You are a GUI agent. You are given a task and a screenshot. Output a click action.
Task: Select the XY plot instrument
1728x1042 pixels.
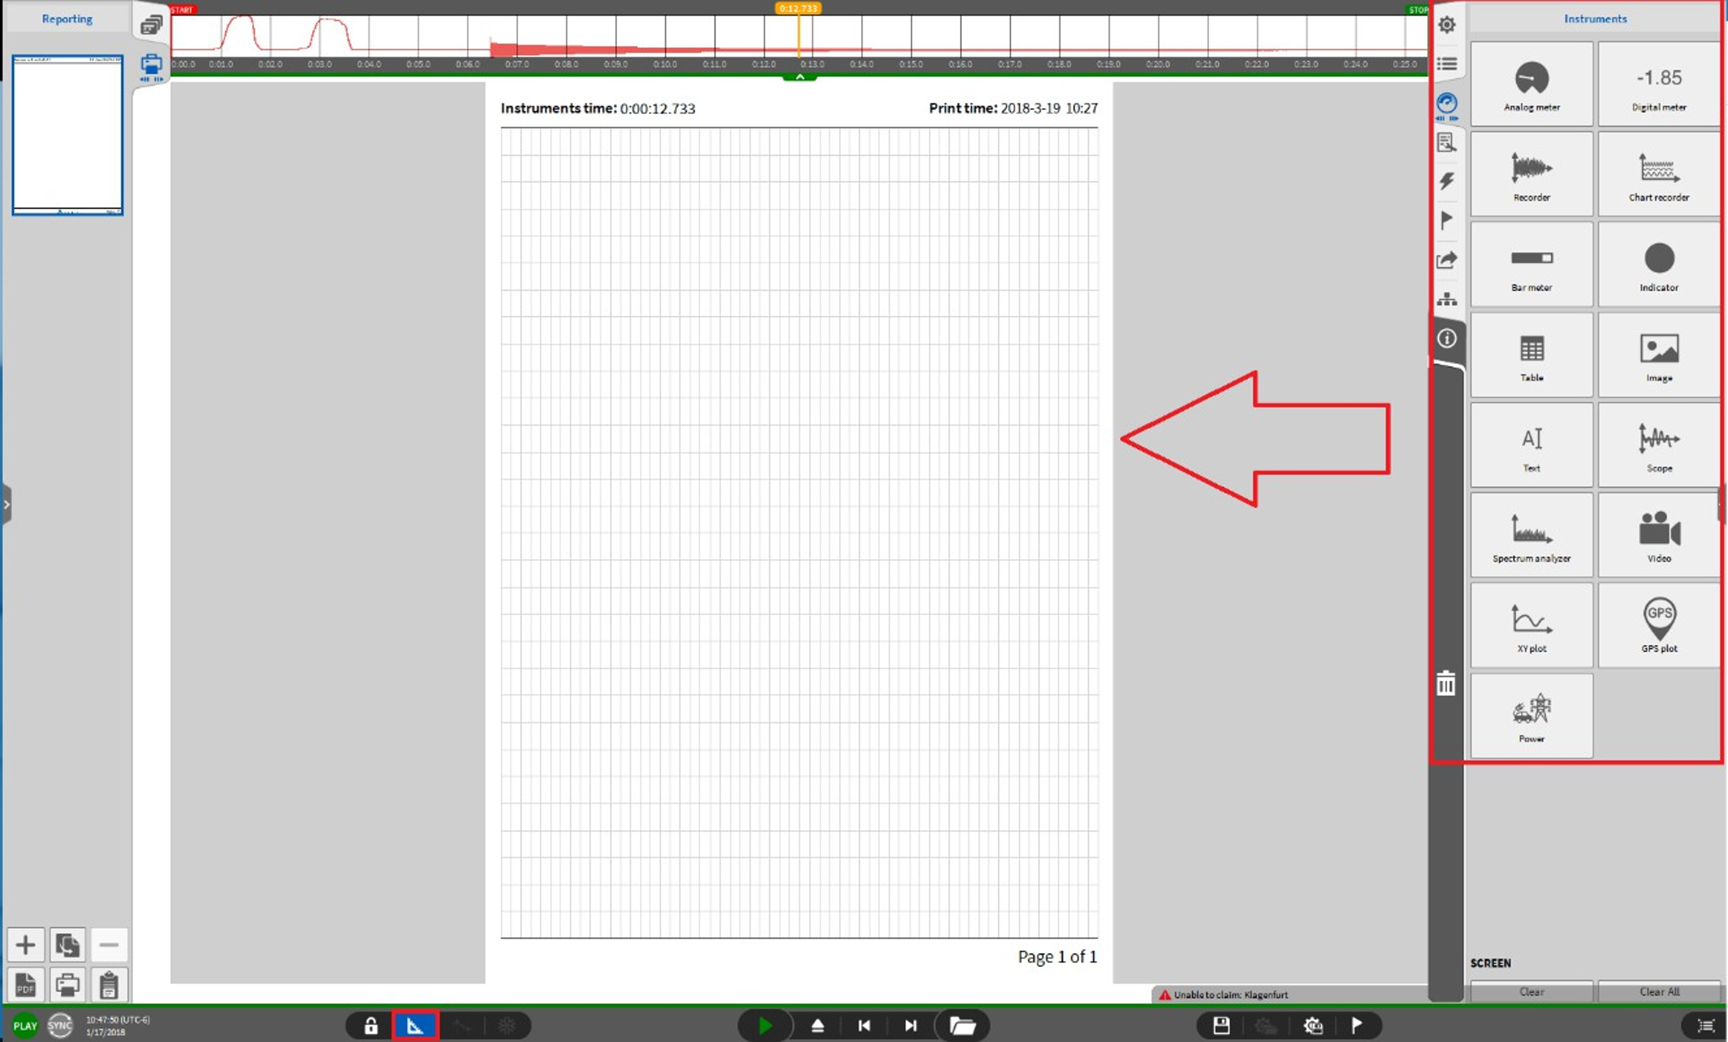click(1531, 625)
